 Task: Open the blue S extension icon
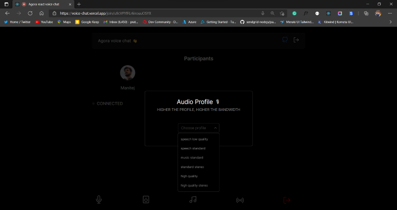[x=351, y=14]
